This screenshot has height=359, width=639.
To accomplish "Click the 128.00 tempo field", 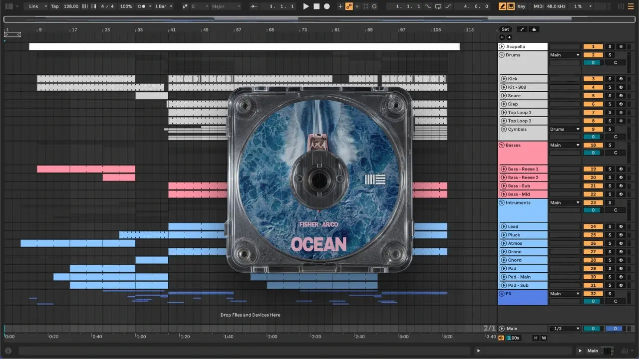I will tap(71, 6).
